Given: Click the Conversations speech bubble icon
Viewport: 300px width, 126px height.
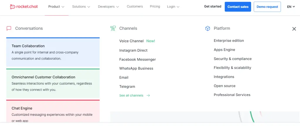Looking at the screenshot, I should pyautogui.click(x=9, y=28).
